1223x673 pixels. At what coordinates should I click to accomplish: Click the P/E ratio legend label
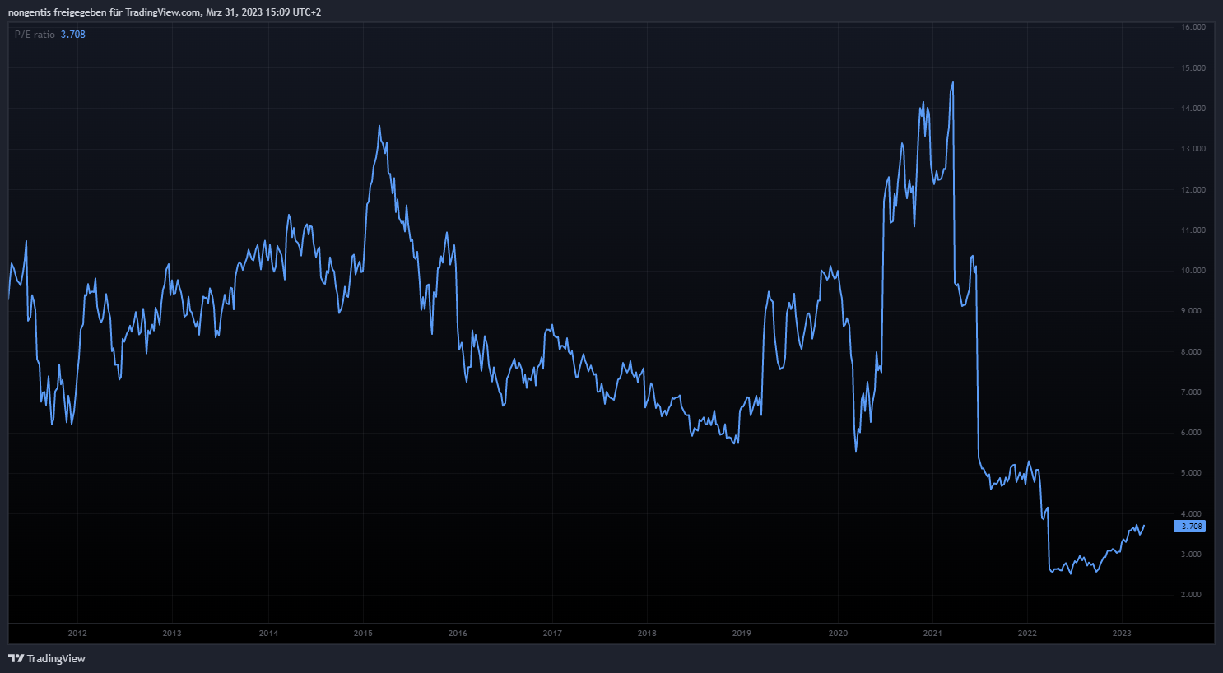pos(35,35)
